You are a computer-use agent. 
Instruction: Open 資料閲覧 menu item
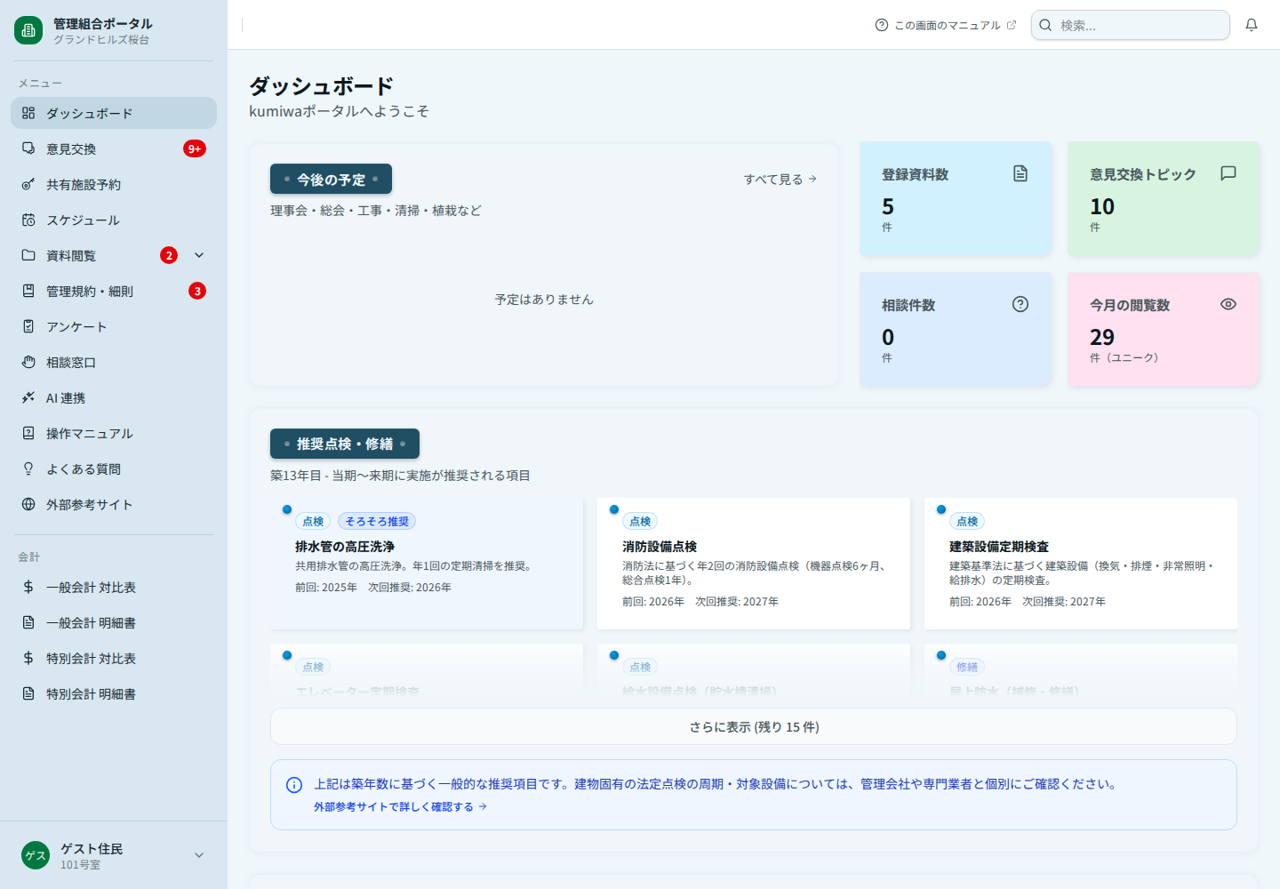(114, 255)
